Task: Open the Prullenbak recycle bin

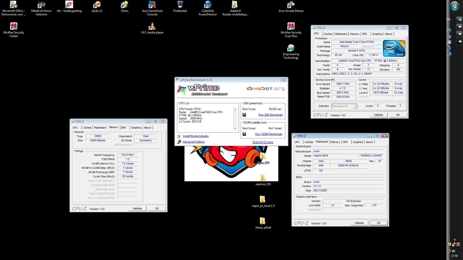Action: click(x=180, y=7)
